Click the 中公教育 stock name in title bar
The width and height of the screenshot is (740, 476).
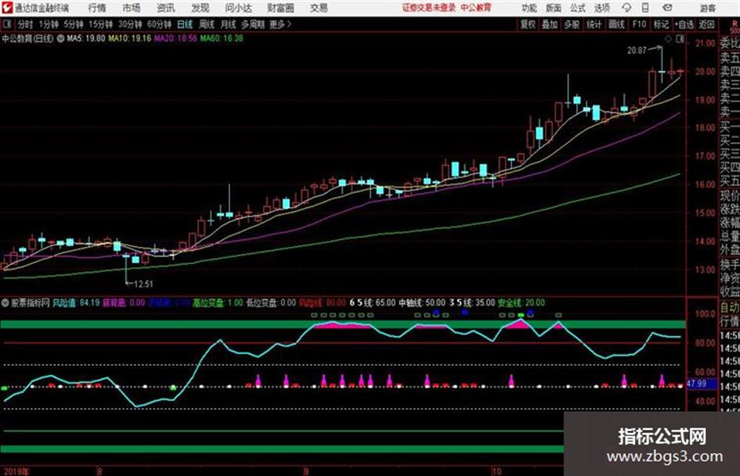[x=476, y=8]
